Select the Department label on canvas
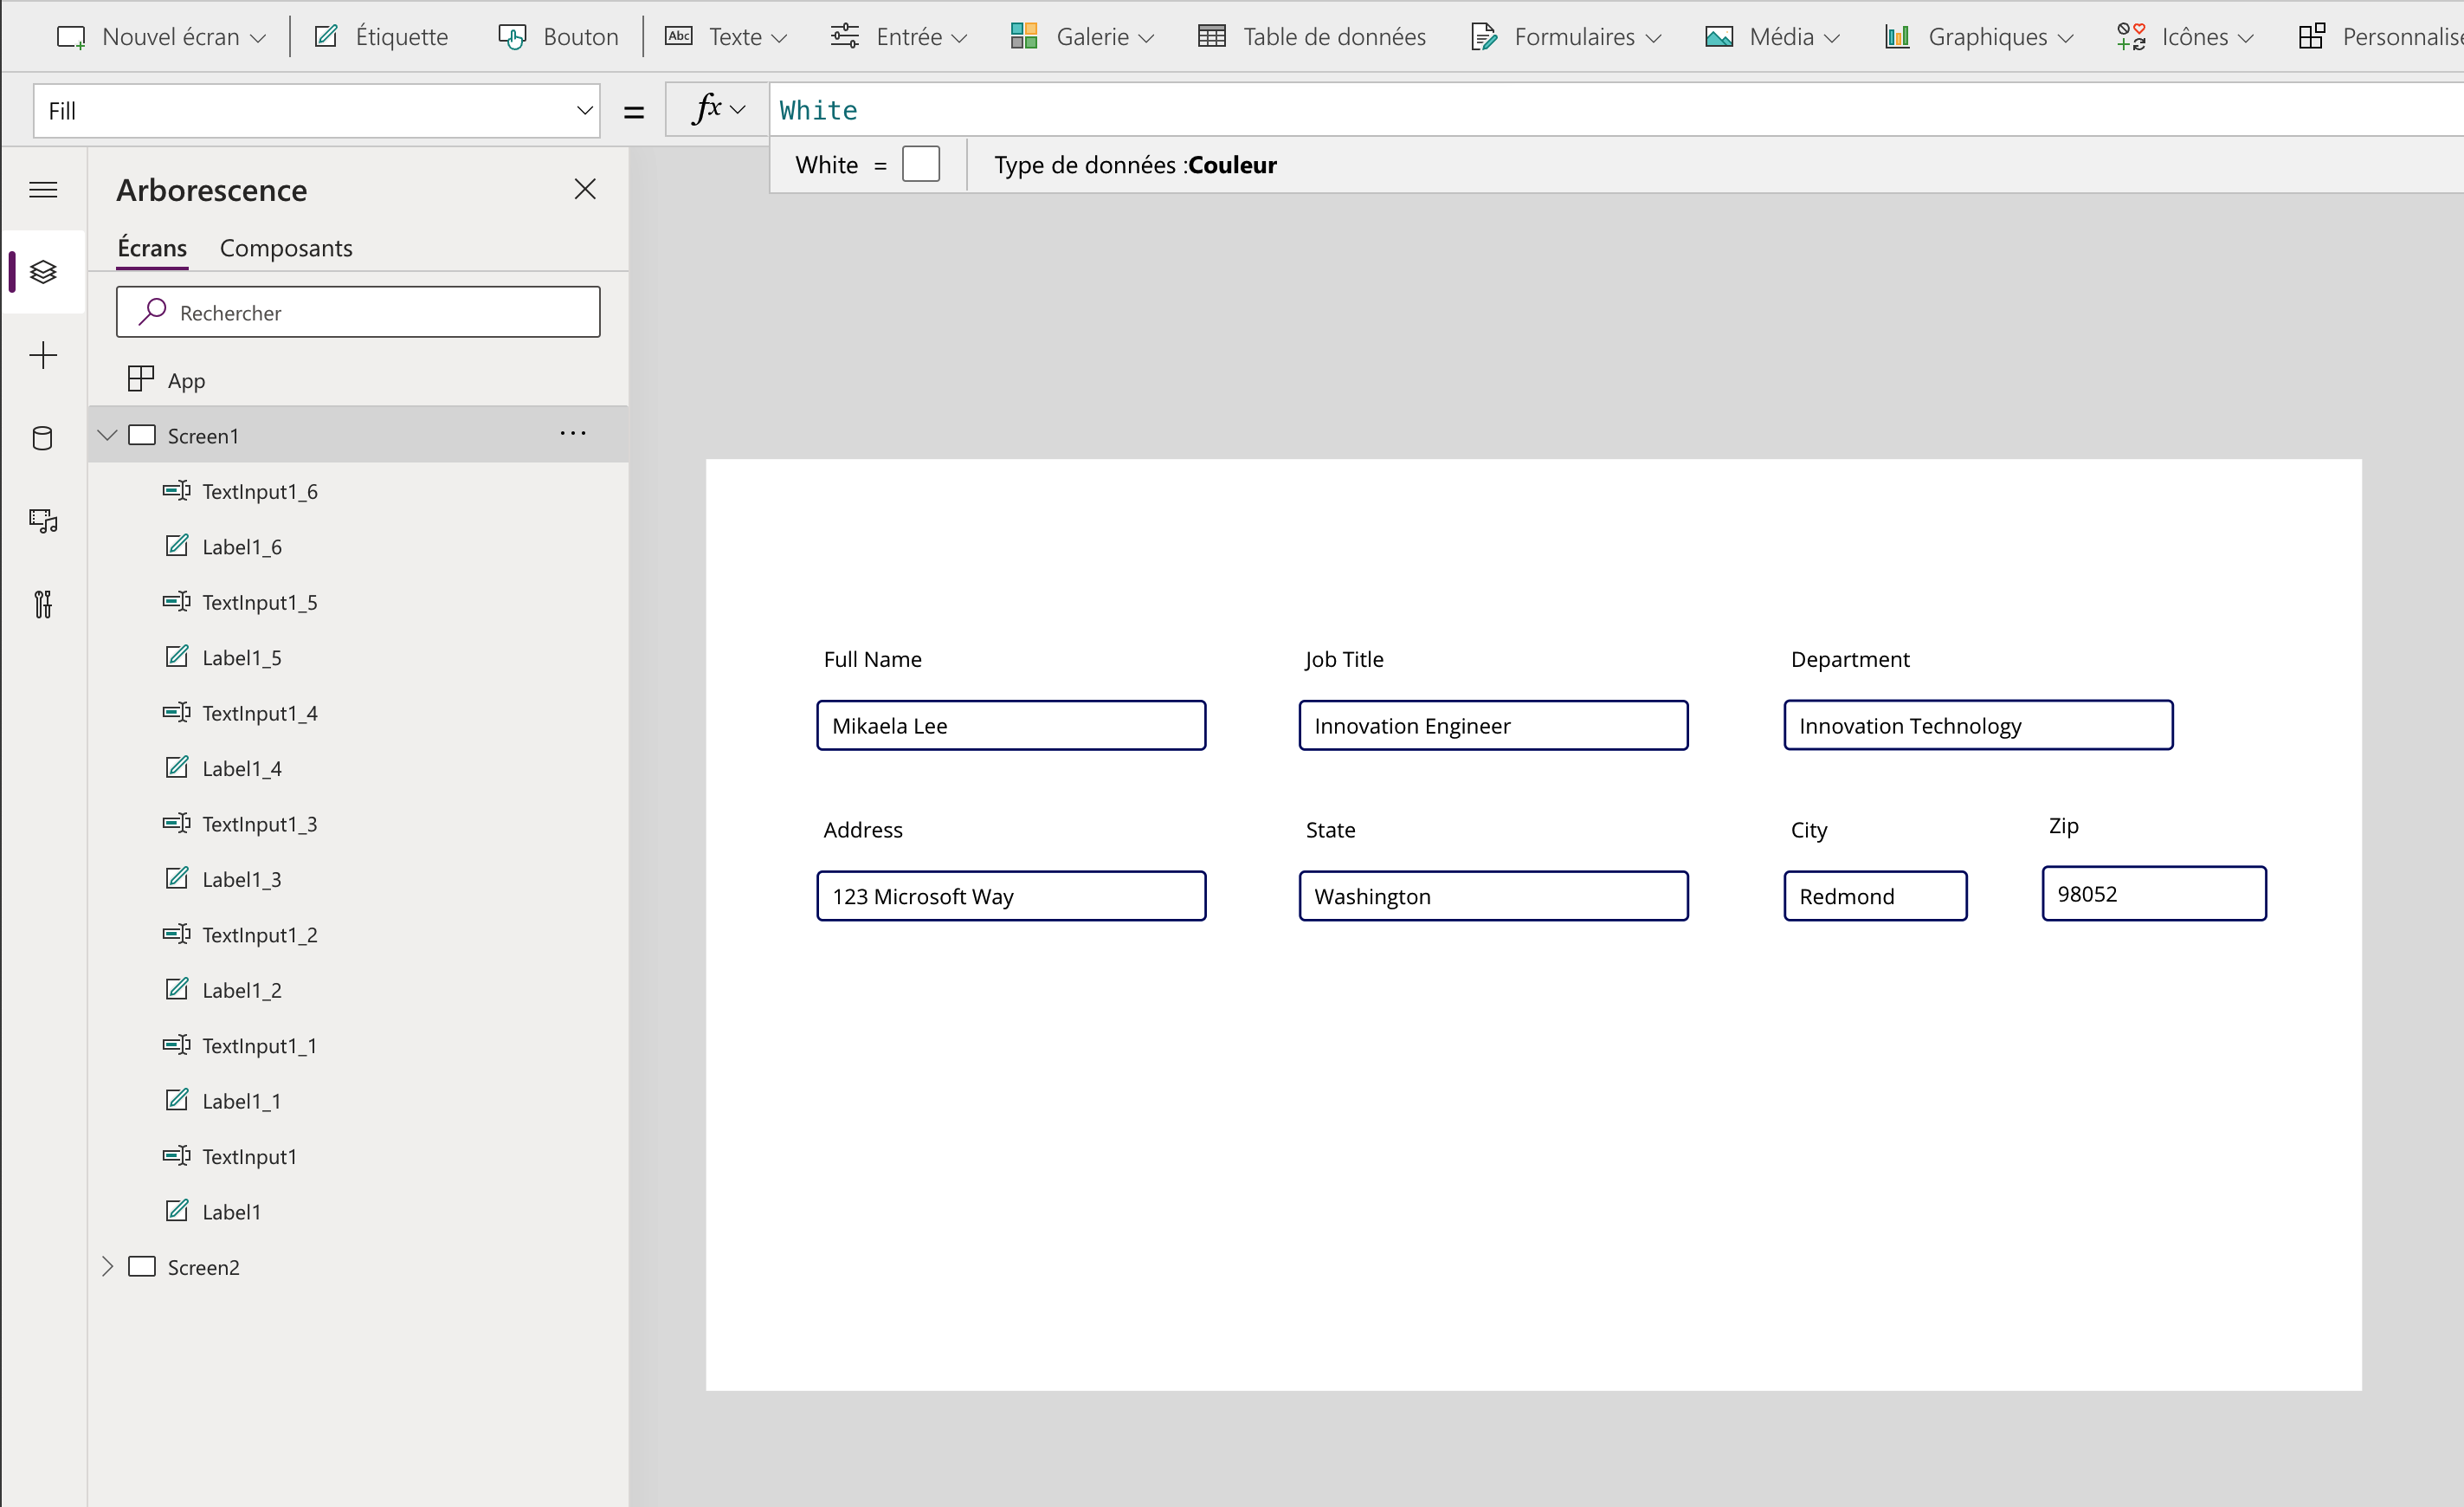The height and width of the screenshot is (1507, 2464). [1850, 659]
